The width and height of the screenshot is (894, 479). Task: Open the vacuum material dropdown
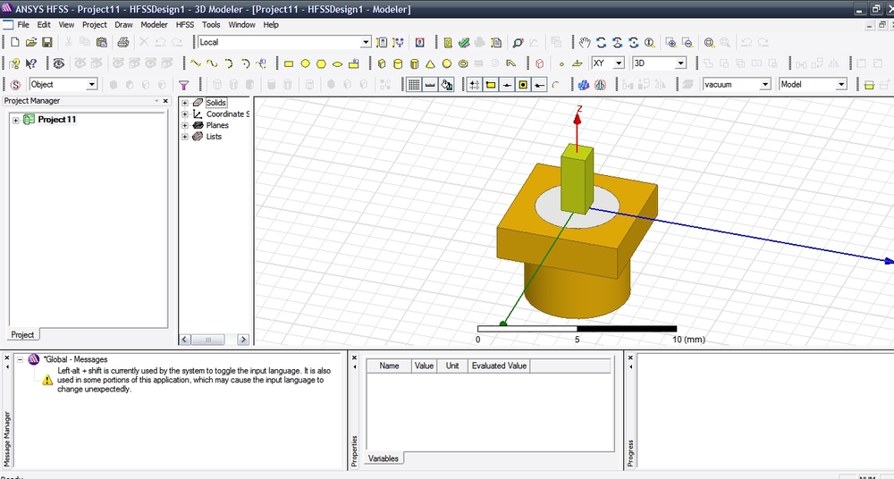pyautogui.click(x=765, y=84)
